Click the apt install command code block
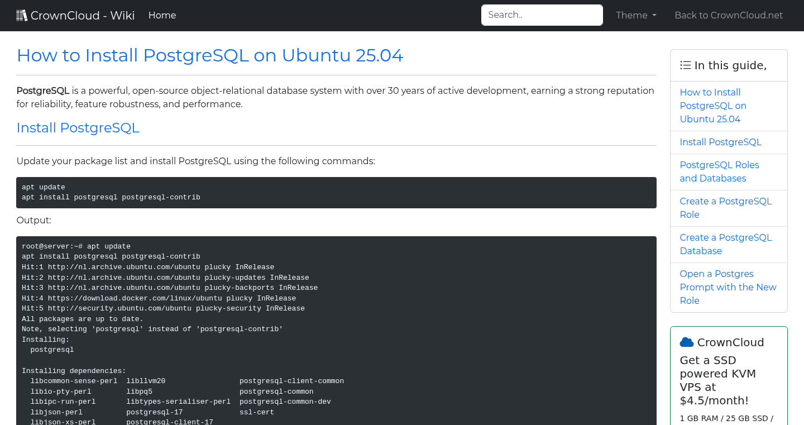804x425 pixels. 336,192
